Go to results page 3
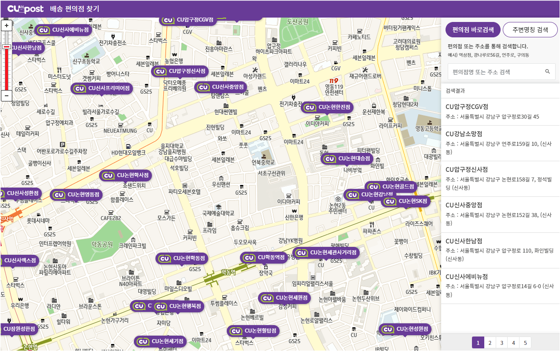 pos(501,343)
